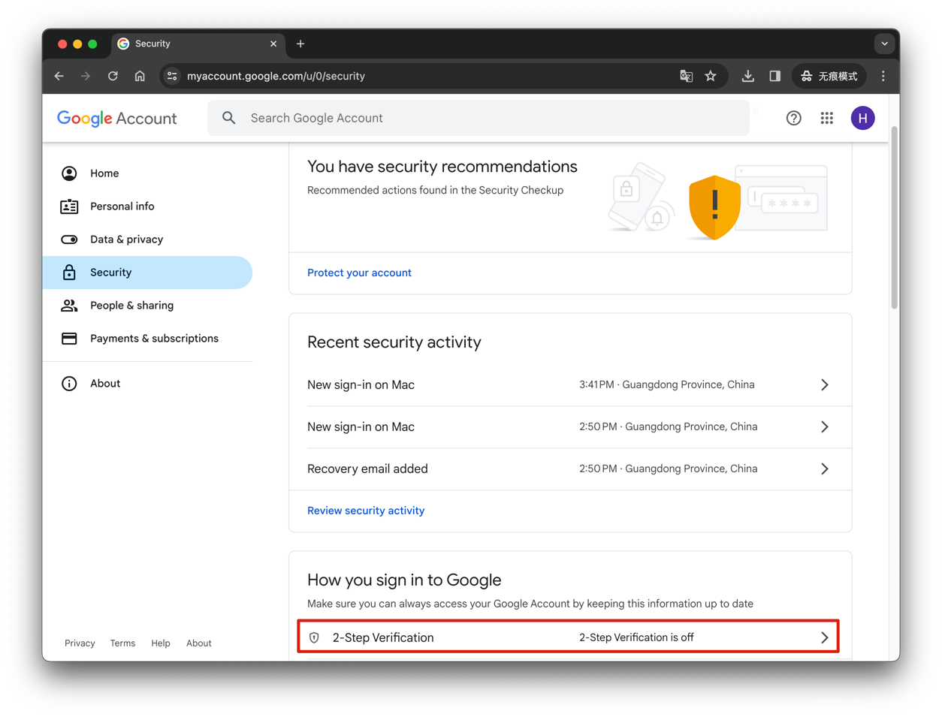This screenshot has height=717, width=942.
Task: Open the browser home icon
Action: 140,76
